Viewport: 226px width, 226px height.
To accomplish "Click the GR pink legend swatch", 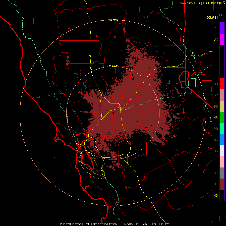I will click(x=222, y=95).
